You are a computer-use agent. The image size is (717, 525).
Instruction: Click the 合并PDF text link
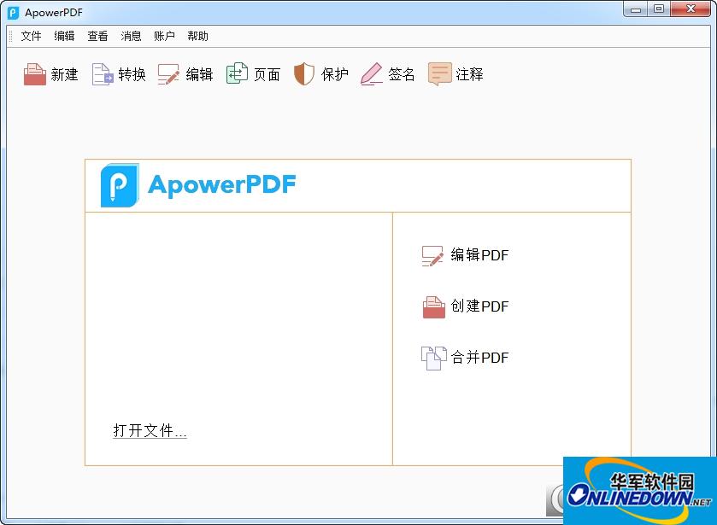point(481,358)
